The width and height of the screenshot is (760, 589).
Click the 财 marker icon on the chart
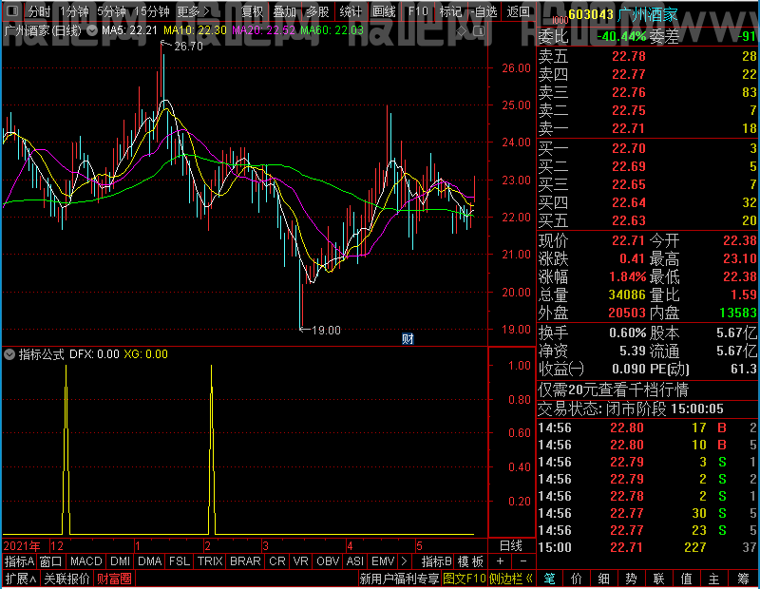(x=408, y=338)
